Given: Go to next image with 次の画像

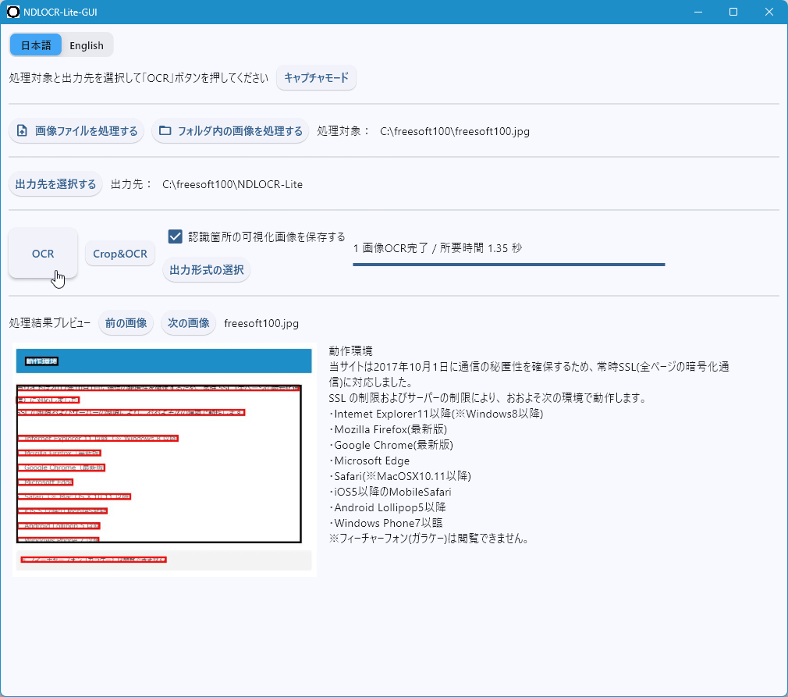Looking at the screenshot, I should pos(188,323).
